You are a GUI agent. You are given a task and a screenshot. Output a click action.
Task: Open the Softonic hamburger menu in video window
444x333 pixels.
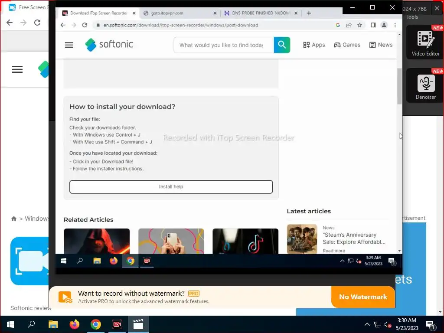69,45
